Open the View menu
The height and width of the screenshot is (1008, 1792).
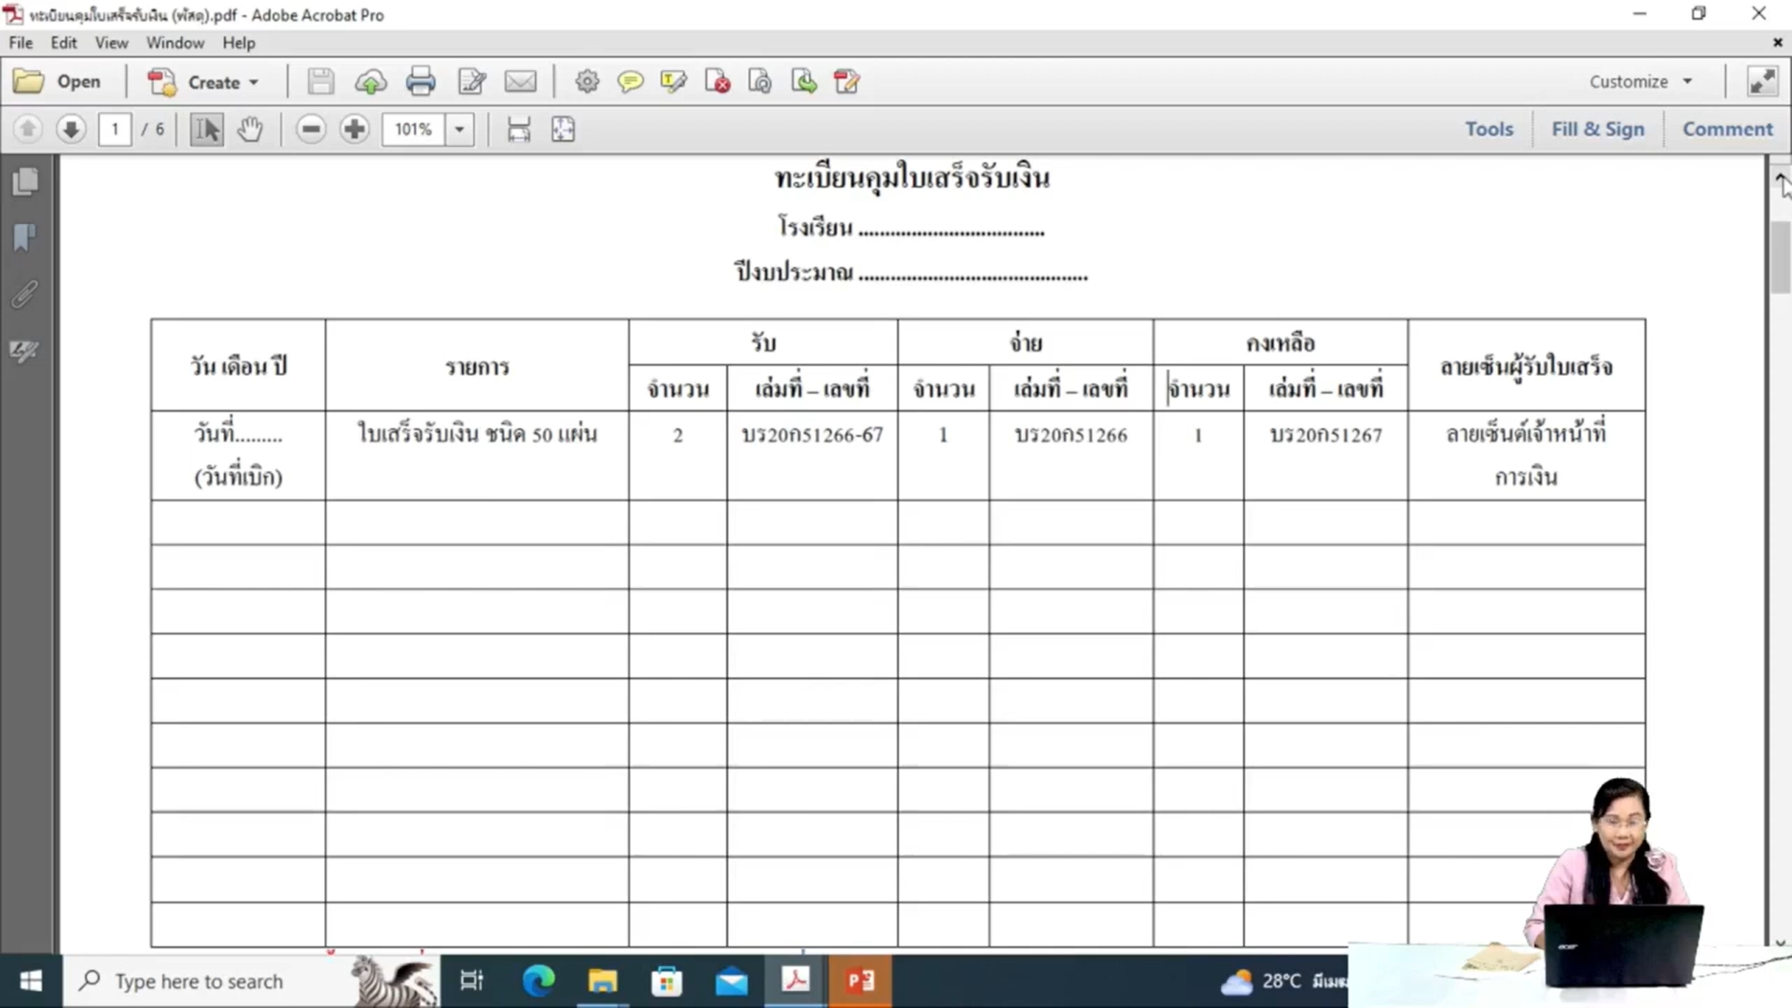(x=111, y=43)
